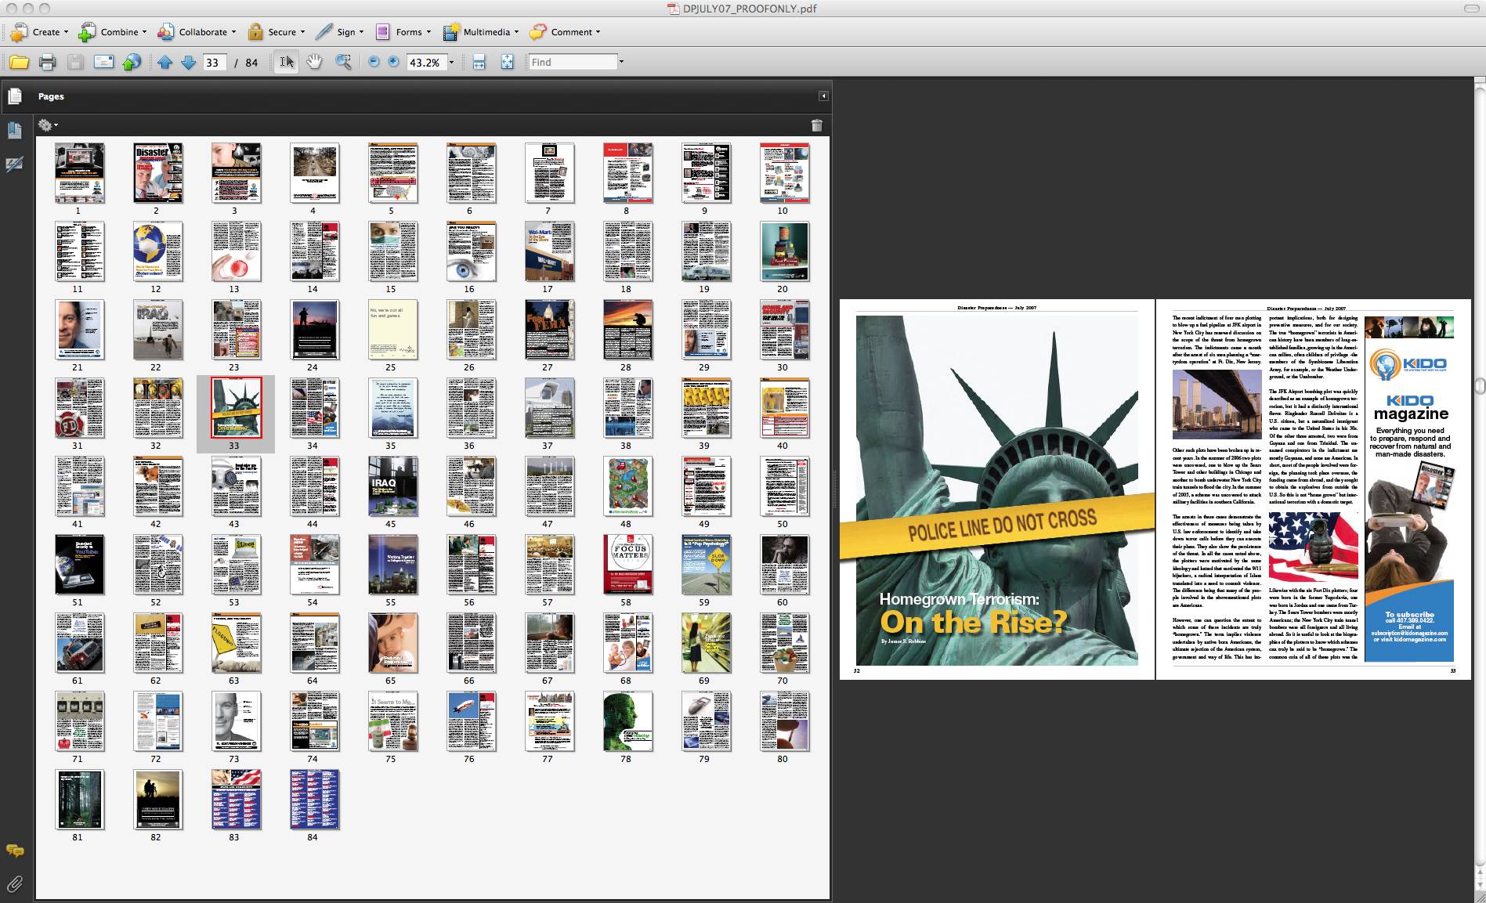
Task: Select the page 22 Iraq thumbnail
Action: click(x=157, y=330)
